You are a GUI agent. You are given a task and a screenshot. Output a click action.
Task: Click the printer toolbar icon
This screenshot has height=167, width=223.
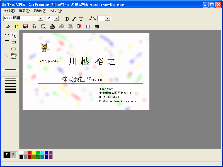52,26
